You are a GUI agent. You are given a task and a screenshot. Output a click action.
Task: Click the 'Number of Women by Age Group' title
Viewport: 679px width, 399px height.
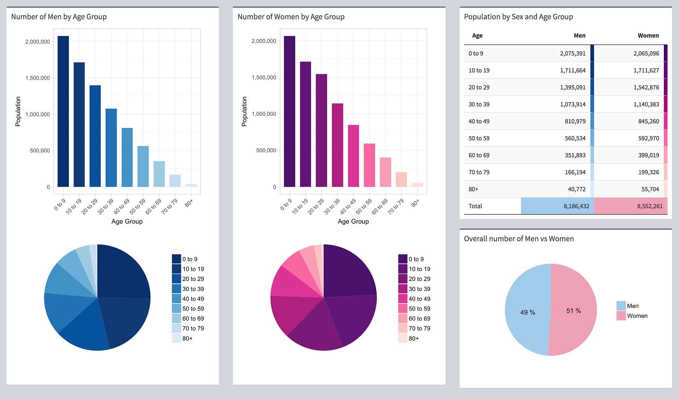click(x=291, y=17)
